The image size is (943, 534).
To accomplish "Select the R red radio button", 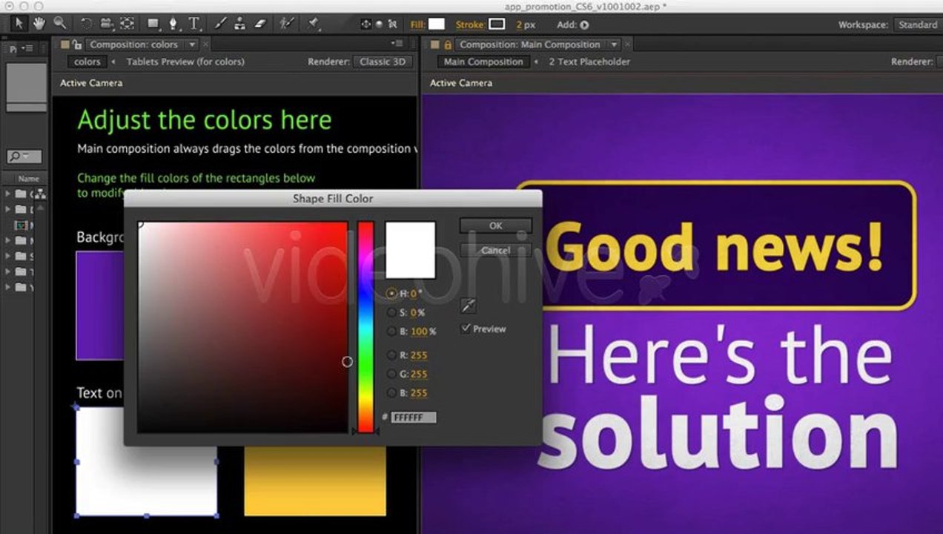I will (391, 355).
